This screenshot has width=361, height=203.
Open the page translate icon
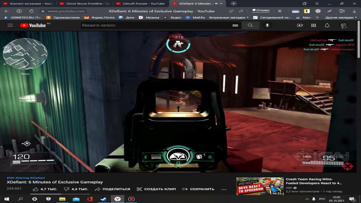coord(241,11)
